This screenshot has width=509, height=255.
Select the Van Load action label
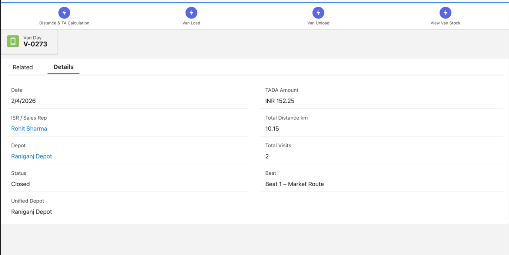pyautogui.click(x=191, y=23)
